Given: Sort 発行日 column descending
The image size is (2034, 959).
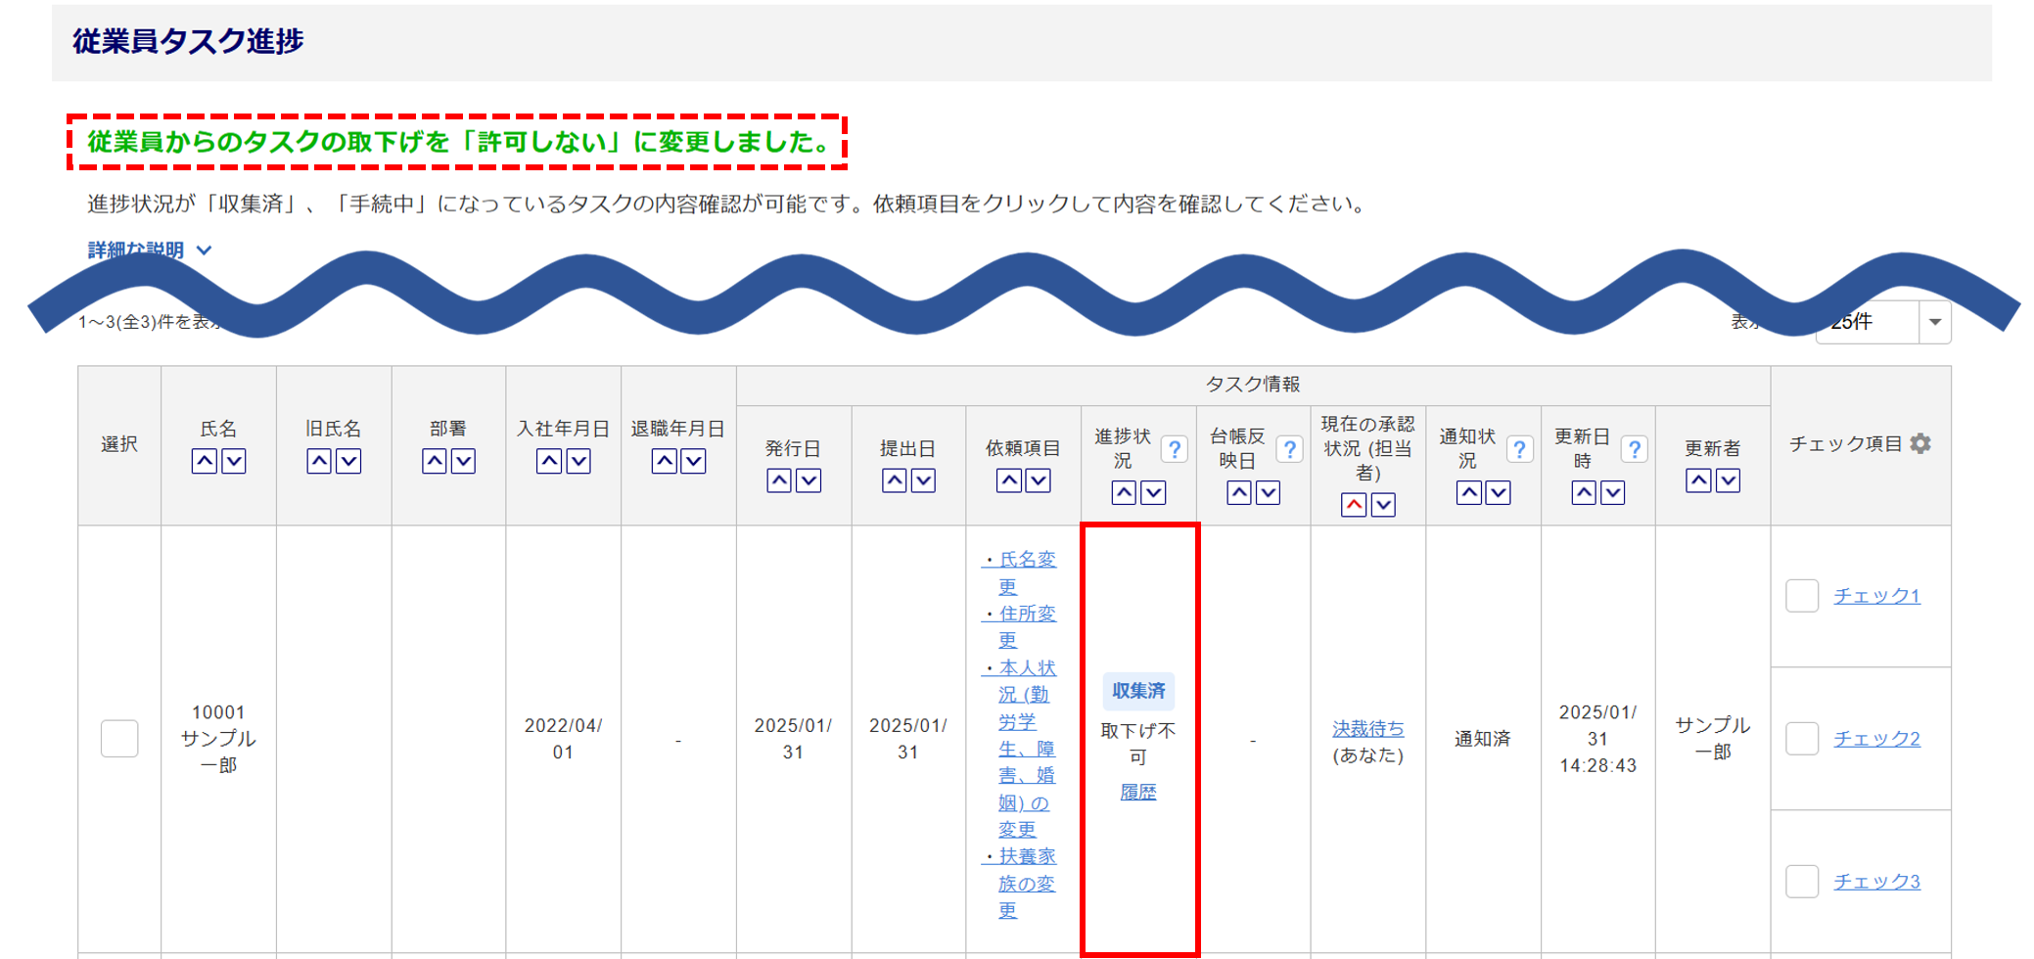Looking at the screenshot, I should pyautogui.click(x=809, y=480).
